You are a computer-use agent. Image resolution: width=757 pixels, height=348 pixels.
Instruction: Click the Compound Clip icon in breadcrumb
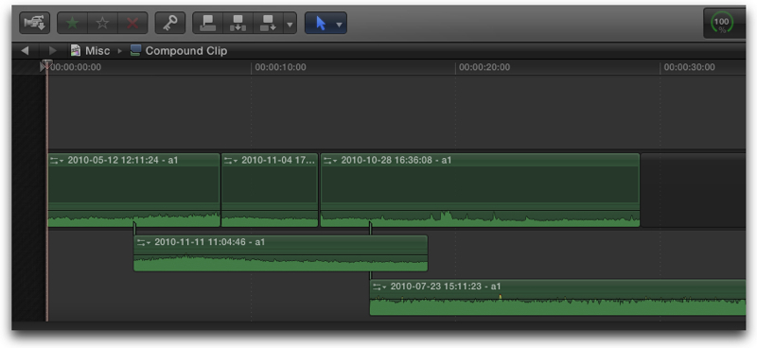135,51
